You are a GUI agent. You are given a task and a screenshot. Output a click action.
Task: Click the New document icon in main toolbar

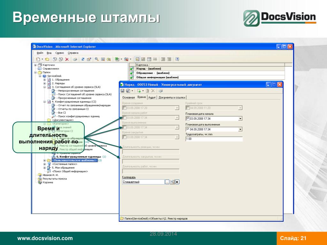[38, 59]
